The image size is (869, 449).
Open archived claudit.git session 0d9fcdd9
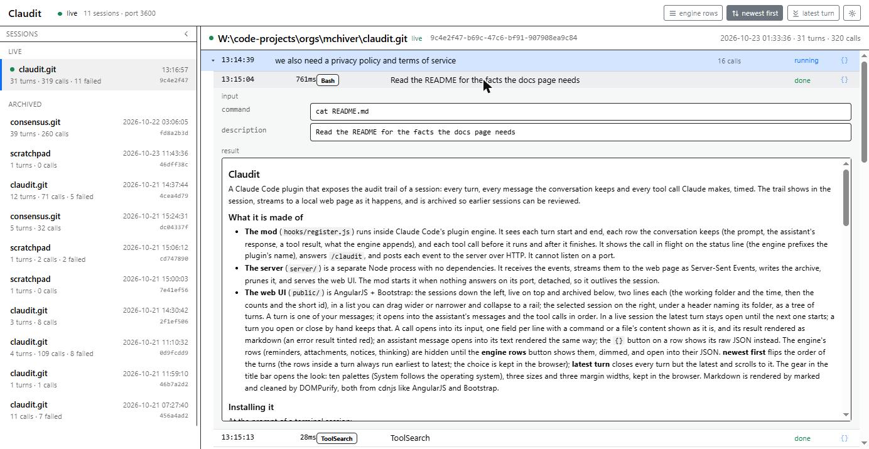[99, 347]
